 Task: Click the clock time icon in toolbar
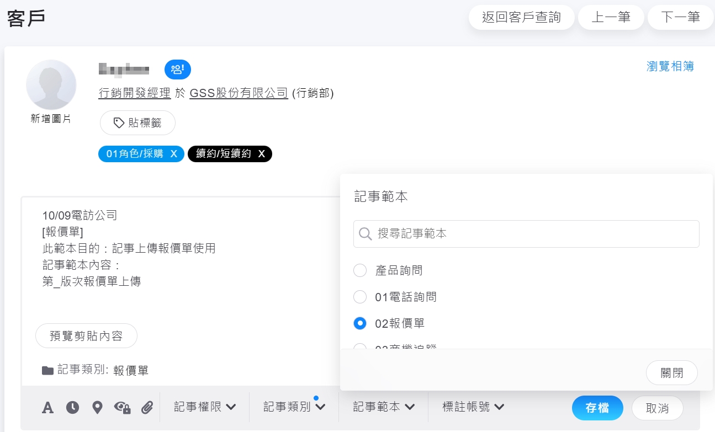72,408
